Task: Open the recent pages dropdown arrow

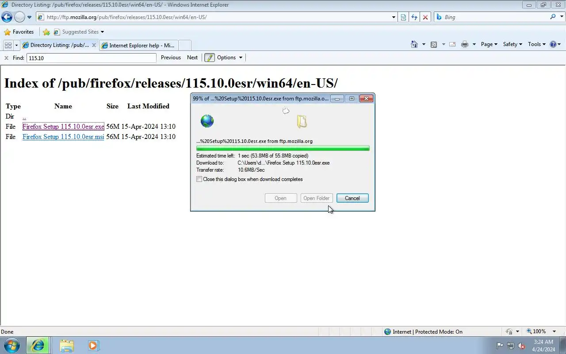Action: coord(29,17)
